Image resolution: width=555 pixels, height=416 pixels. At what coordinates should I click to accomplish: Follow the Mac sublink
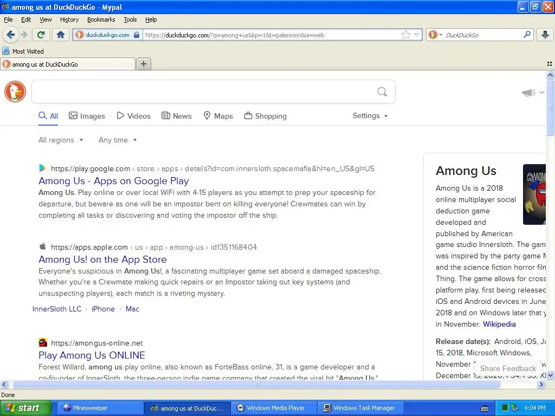[x=132, y=309]
